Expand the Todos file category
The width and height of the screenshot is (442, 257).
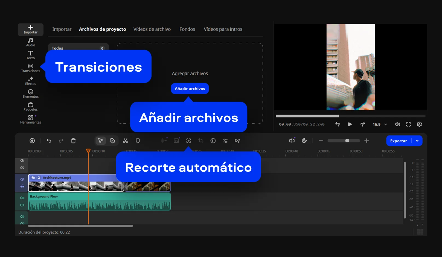(x=78, y=48)
